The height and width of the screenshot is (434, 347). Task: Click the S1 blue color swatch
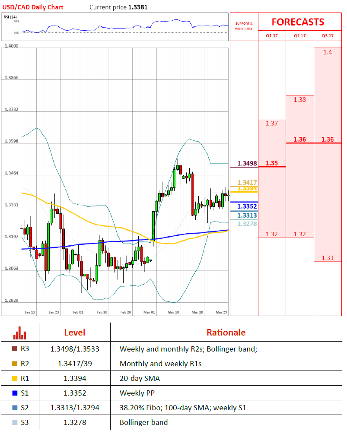pyautogui.click(x=15, y=393)
